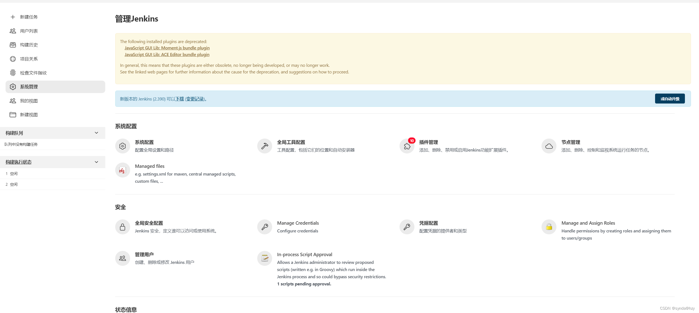This screenshot has width=699, height=313.
Task: Open the 管理用户 card title
Action: pyautogui.click(x=144, y=254)
